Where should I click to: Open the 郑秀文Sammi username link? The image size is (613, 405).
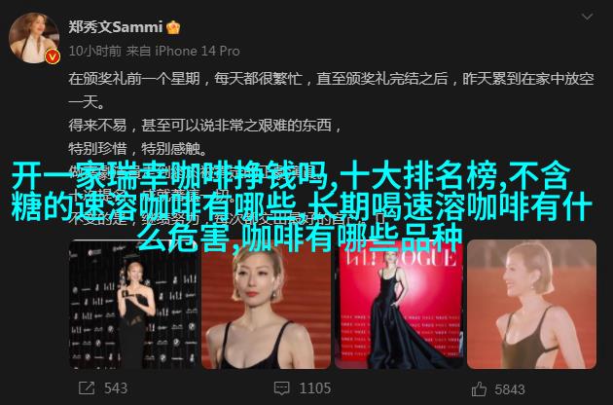point(116,27)
